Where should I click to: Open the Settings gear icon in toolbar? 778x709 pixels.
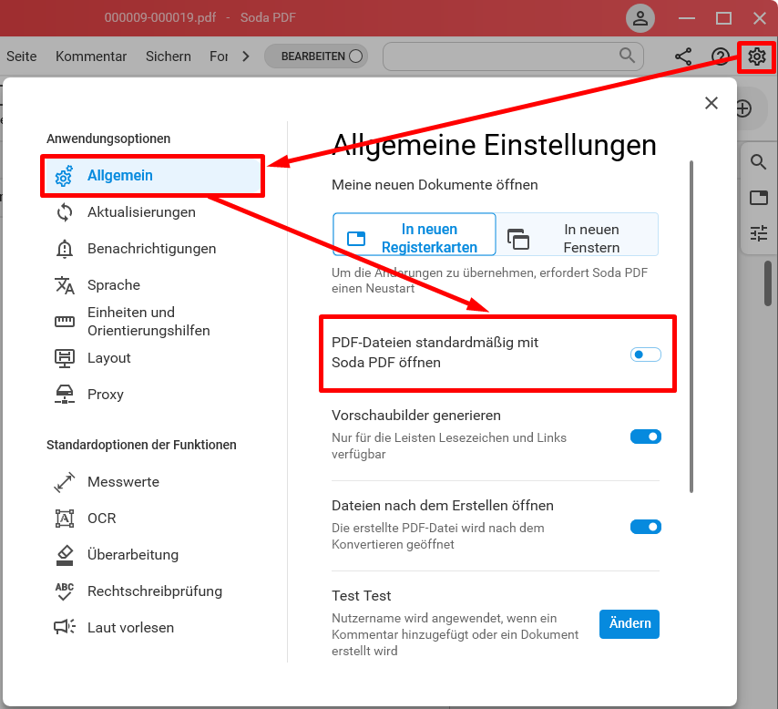coord(756,57)
